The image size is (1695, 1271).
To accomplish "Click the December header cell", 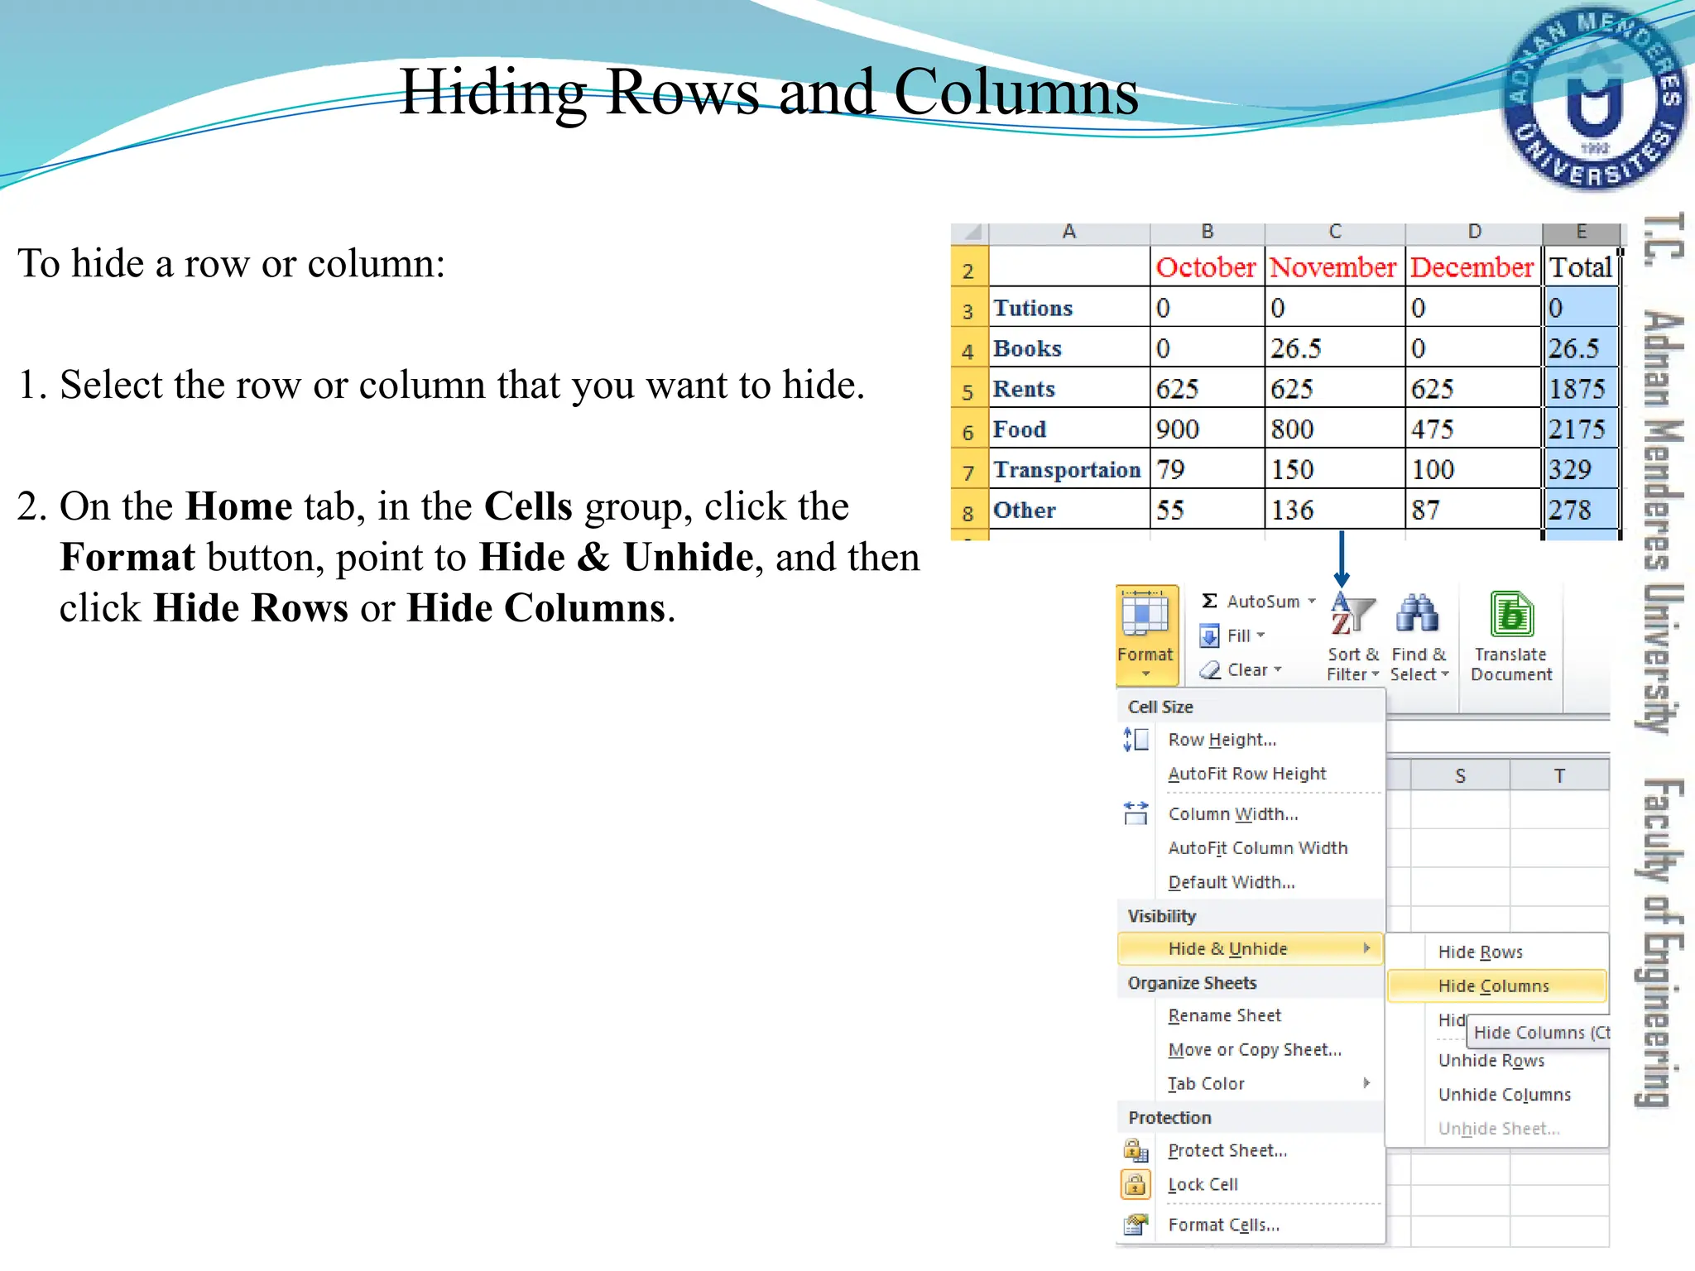I will click(x=1474, y=266).
